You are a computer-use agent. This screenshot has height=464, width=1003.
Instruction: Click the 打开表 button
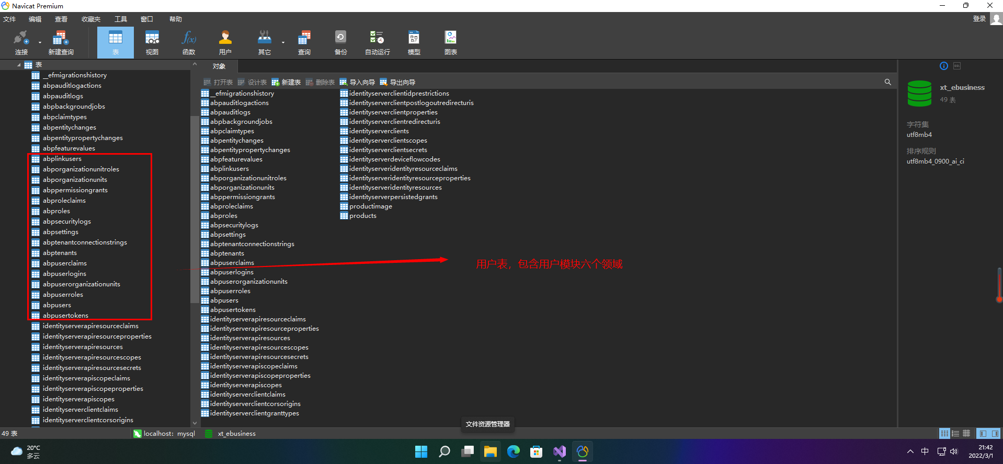coord(218,82)
